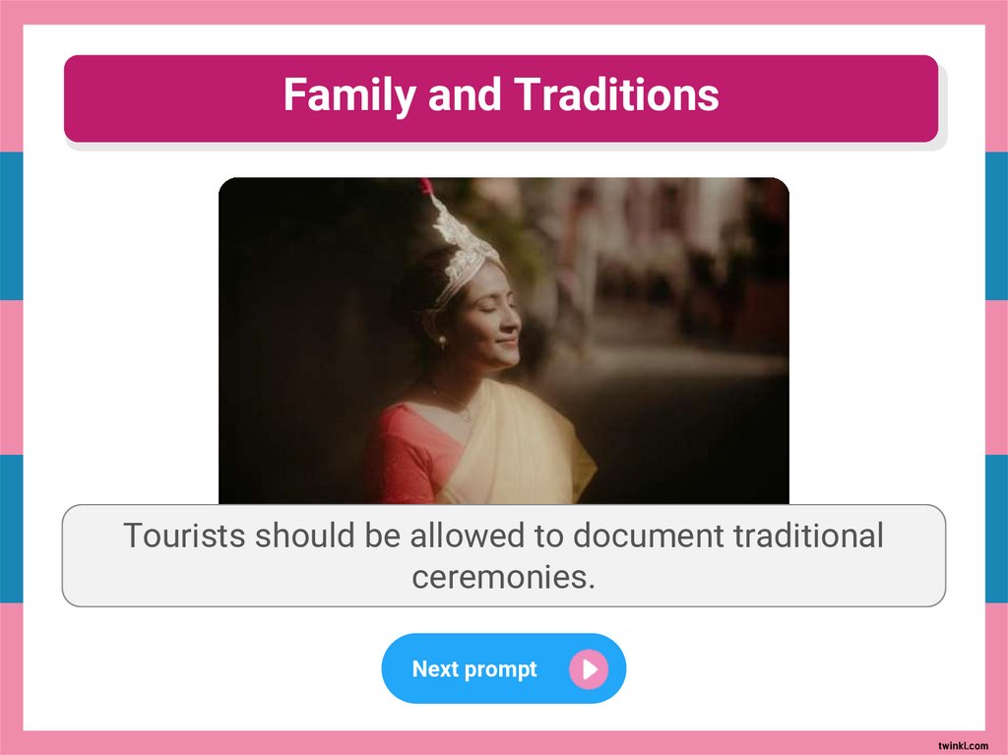The height and width of the screenshot is (755, 1008).
Task: Click the woman's pearl earring
Action: point(442,341)
